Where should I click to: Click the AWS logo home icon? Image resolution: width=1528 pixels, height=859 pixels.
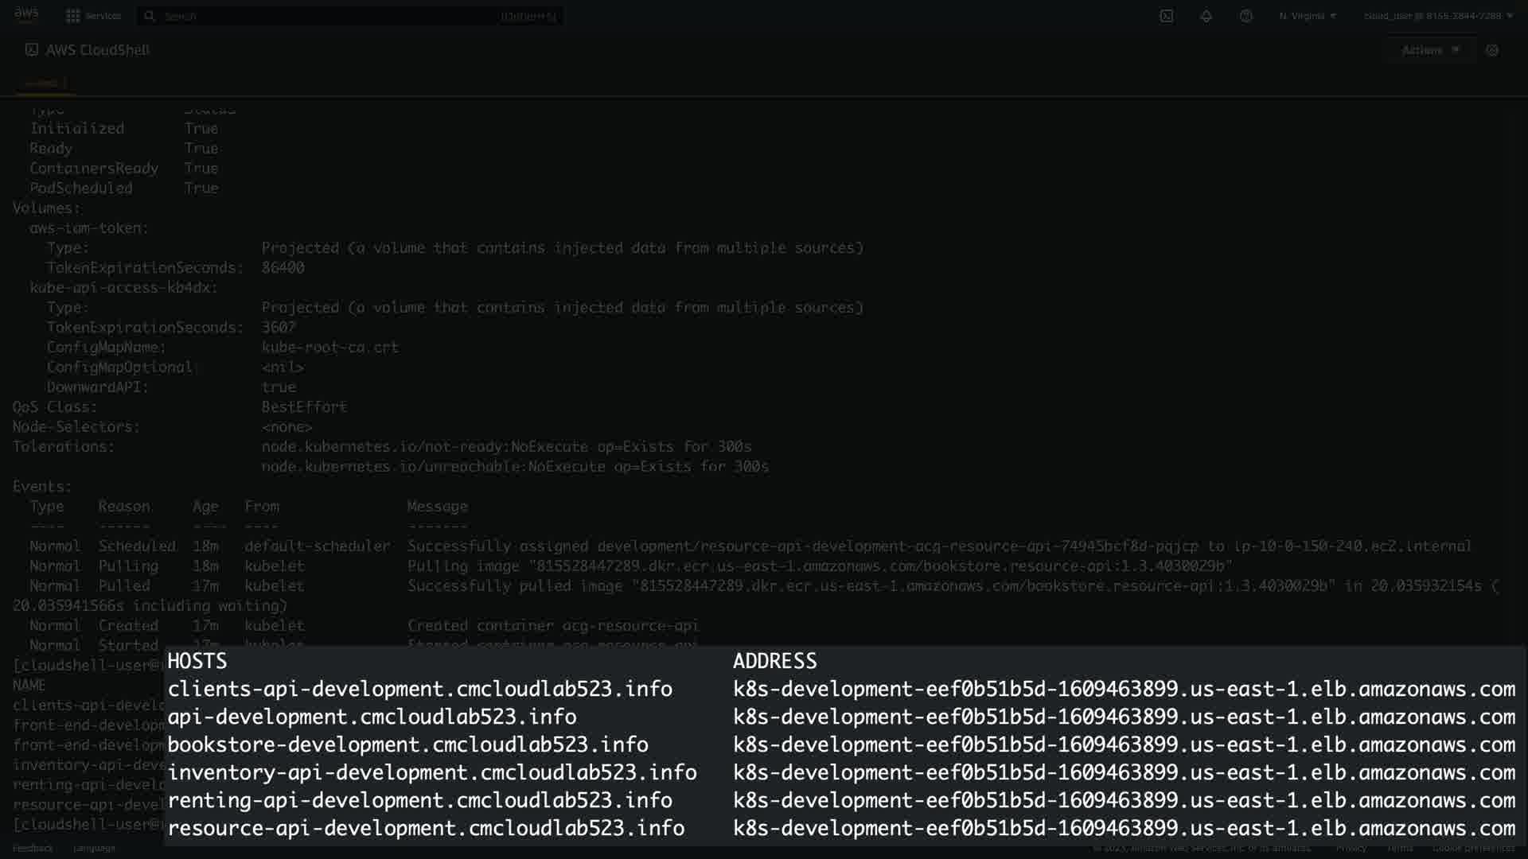point(26,15)
